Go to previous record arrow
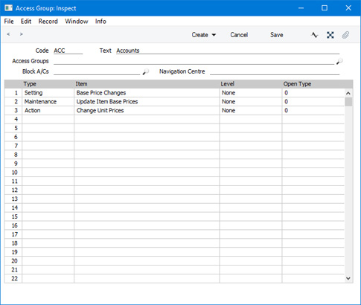The height and width of the screenshot is (305, 361). click(8, 34)
